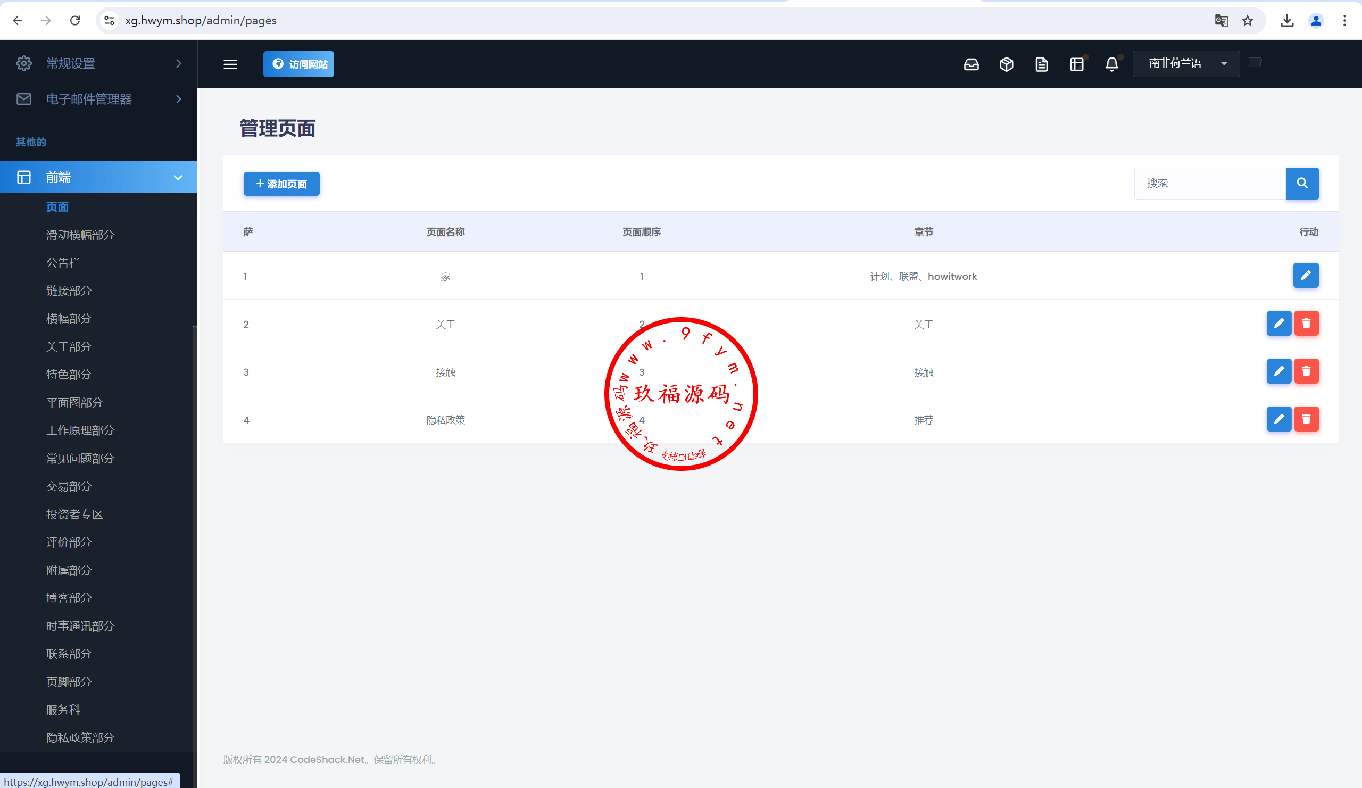
Task: Click the 添加页面 button
Action: 281,184
